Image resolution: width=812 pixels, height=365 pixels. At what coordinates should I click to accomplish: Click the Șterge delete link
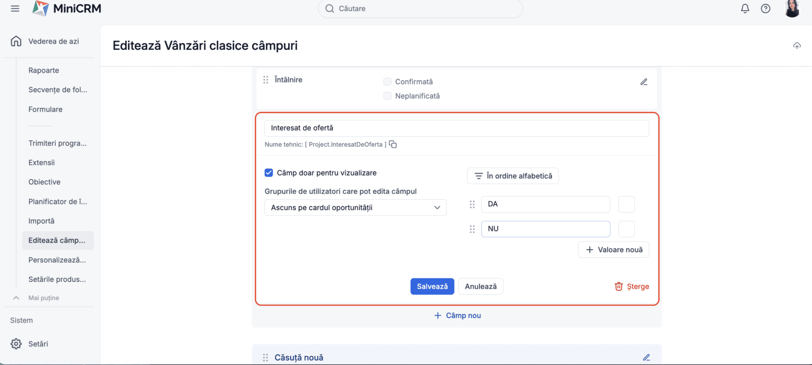pyautogui.click(x=632, y=286)
